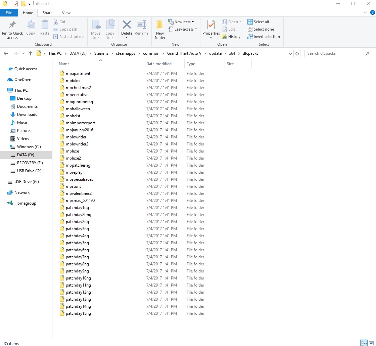Click the Edit button in the ribbon
376x346 pixels.
pyautogui.click(x=229, y=29)
